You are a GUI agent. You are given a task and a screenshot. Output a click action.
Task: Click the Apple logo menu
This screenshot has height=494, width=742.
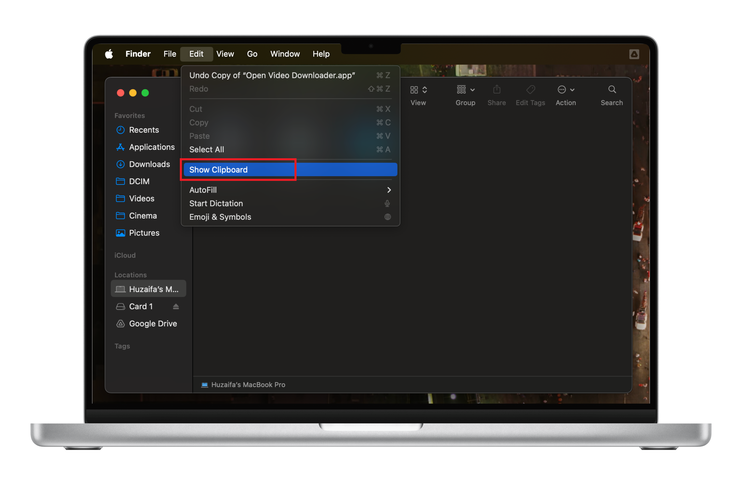pyautogui.click(x=109, y=54)
